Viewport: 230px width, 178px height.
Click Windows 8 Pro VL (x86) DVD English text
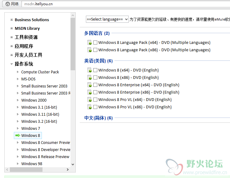[x=135, y=107]
